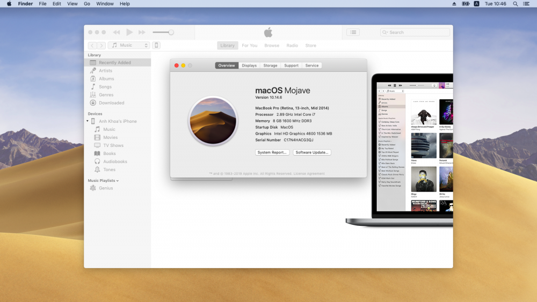Open the input source A icon
This screenshot has height=302, width=537.
point(476,4)
